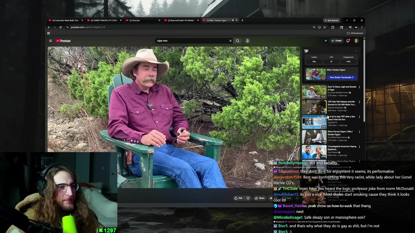Open All Bookmarks folder
The image size is (415, 233).
tap(355, 33)
